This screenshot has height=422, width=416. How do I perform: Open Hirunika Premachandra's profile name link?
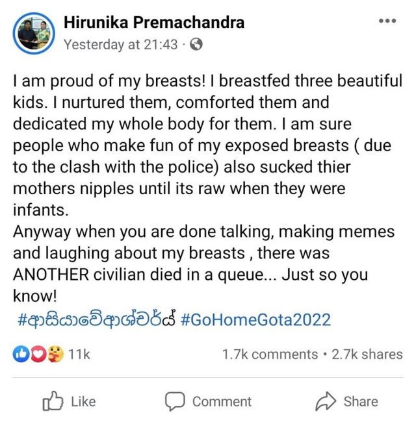154,23
